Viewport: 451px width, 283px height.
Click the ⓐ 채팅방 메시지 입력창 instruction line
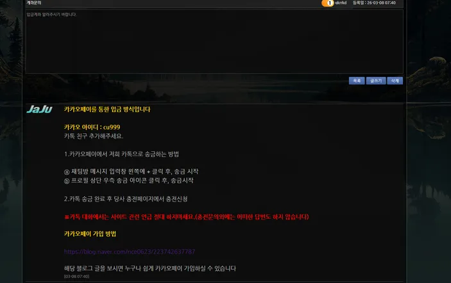point(131,172)
